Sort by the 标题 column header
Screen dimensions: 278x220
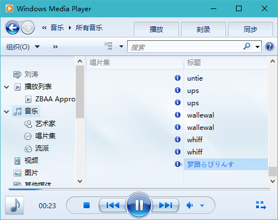(226, 63)
